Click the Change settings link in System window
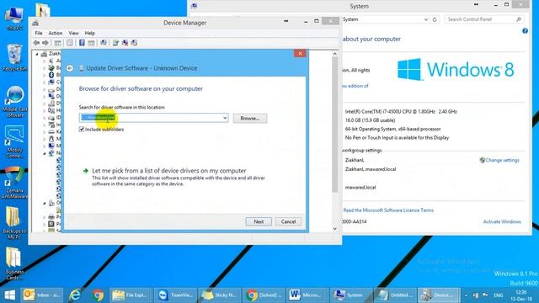 502,160
